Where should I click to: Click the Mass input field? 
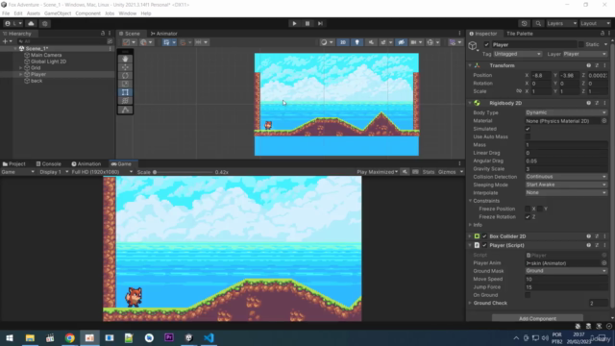coord(566,145)
